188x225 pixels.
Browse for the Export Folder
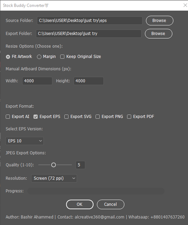click(158, 34)
